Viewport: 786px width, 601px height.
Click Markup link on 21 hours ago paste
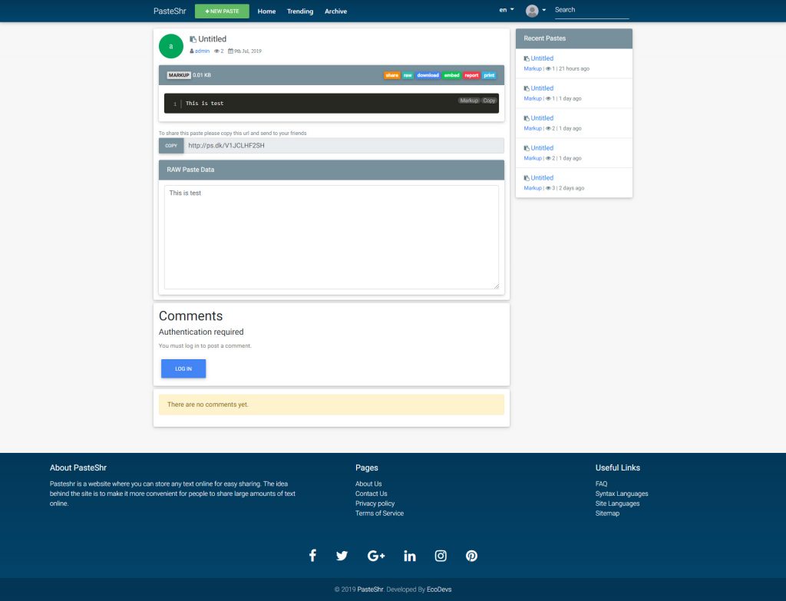click(x=533, y=68)
